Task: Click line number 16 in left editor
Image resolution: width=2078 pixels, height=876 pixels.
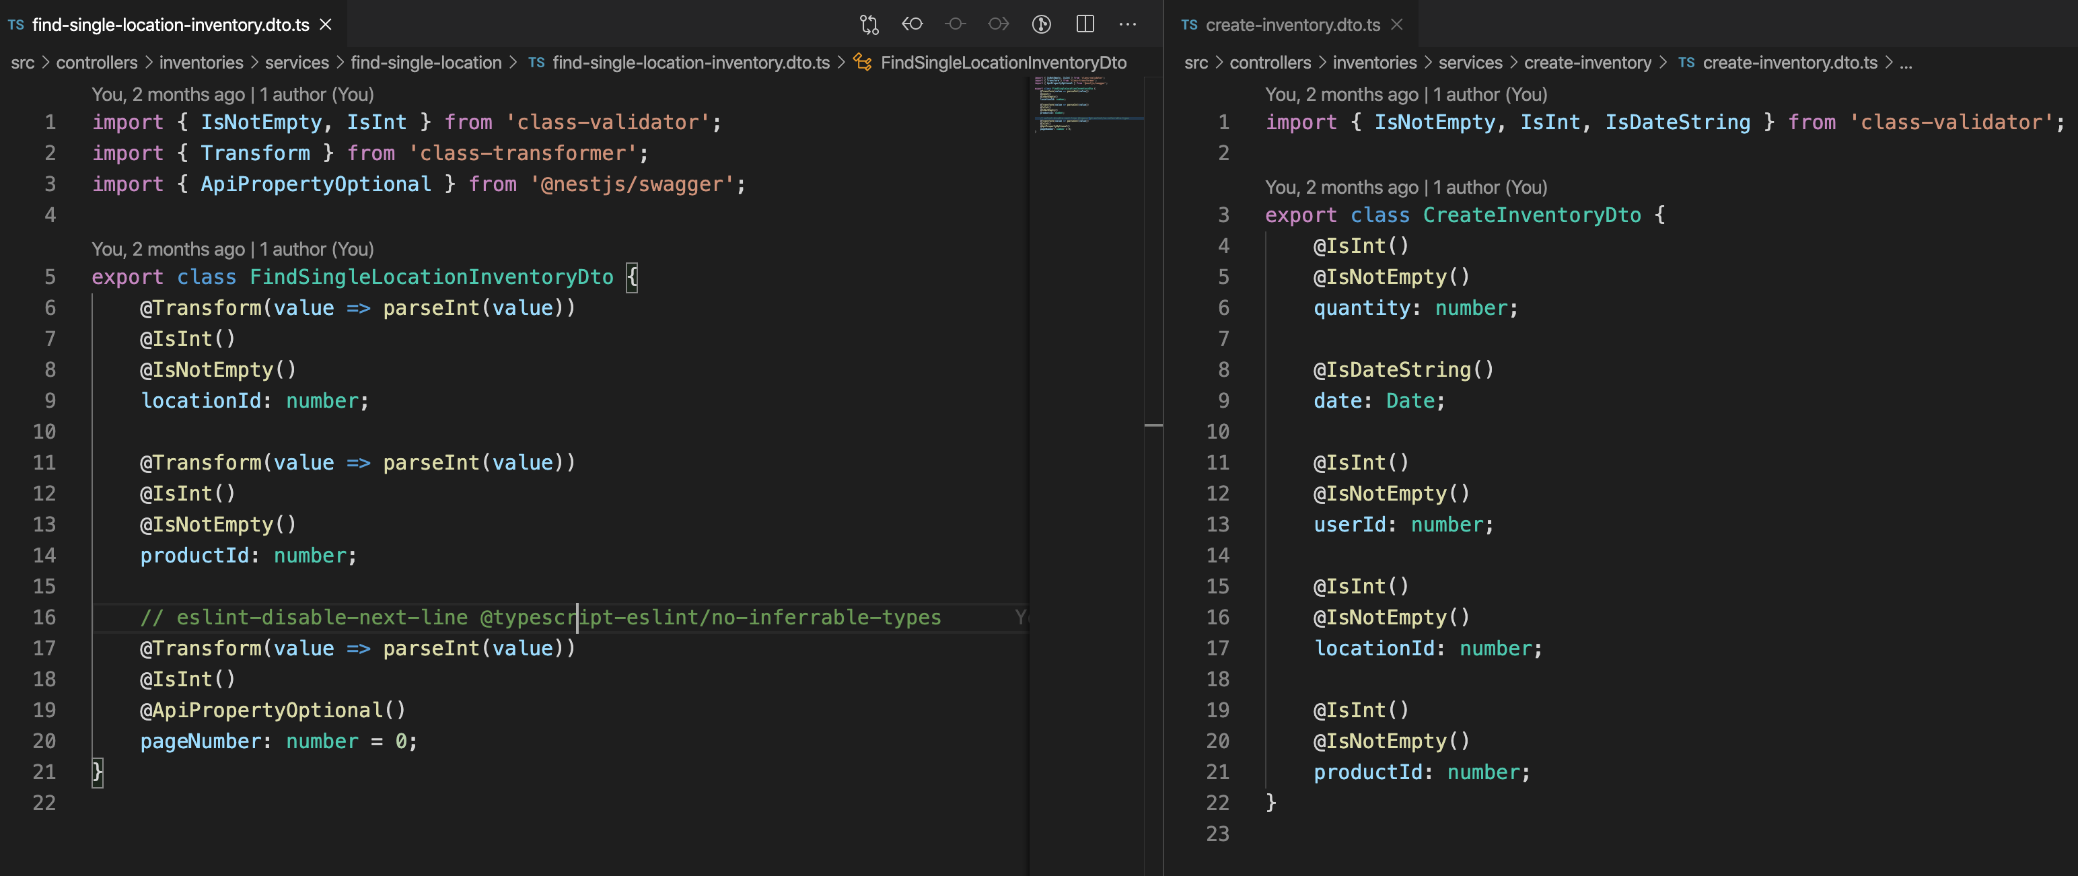Action: [x=44, y=617]
